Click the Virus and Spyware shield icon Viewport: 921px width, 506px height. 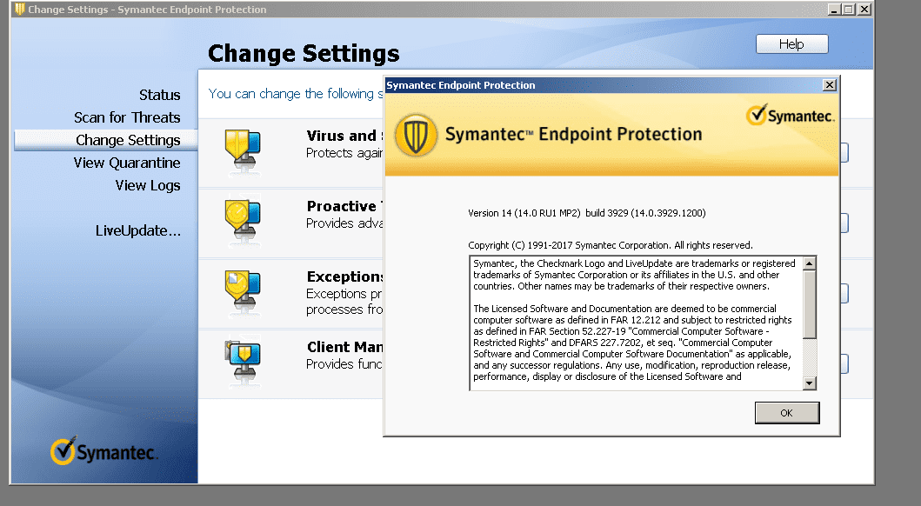tap(243, 150)
